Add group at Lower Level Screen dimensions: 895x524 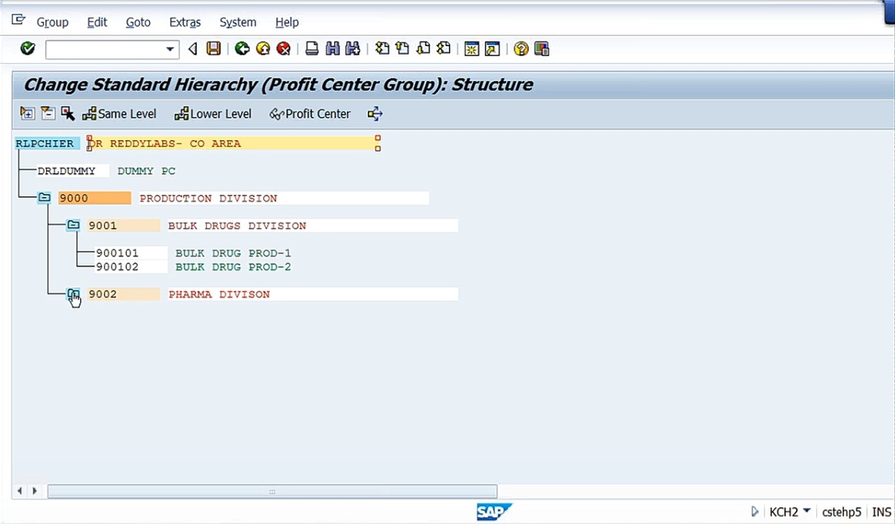point(213,114)
